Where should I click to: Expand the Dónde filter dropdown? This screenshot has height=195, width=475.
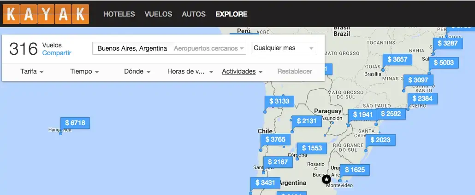click(x=137, y=72)
